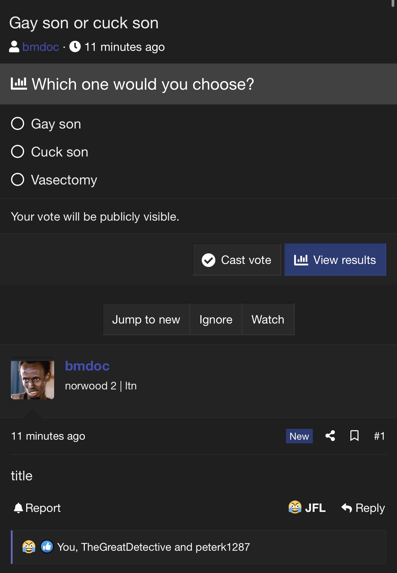The width and height of the screenshot is (397, 573).
Task: Open bmdoc's avatar thumbnail
Action: click(32, 380)
